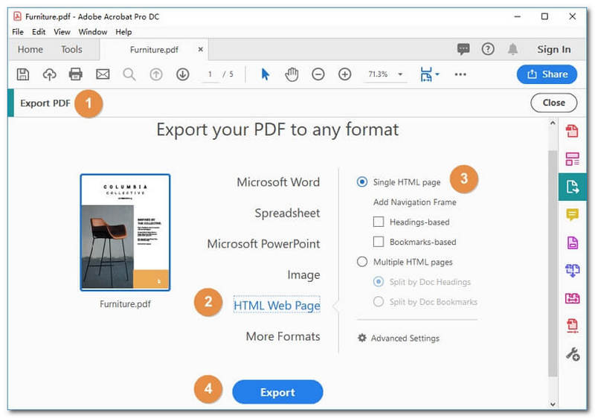
Task: Click the Save file floppy disk icon
Action: (22, 74)
